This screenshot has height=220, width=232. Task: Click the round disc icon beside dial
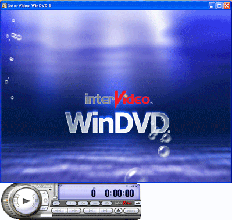pyautogui.click(x=45, y=201)
